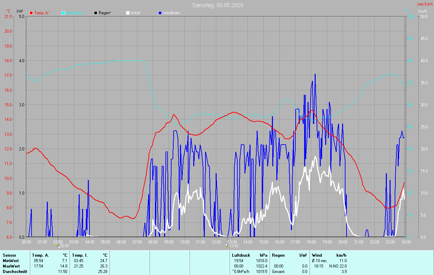
Task: Select the average wind value '3.9'
Action: pyautogui.click(x=344, y=272)
